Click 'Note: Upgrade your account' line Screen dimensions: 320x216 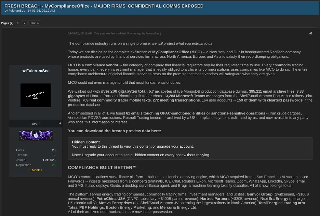click(x=141, y=155)
